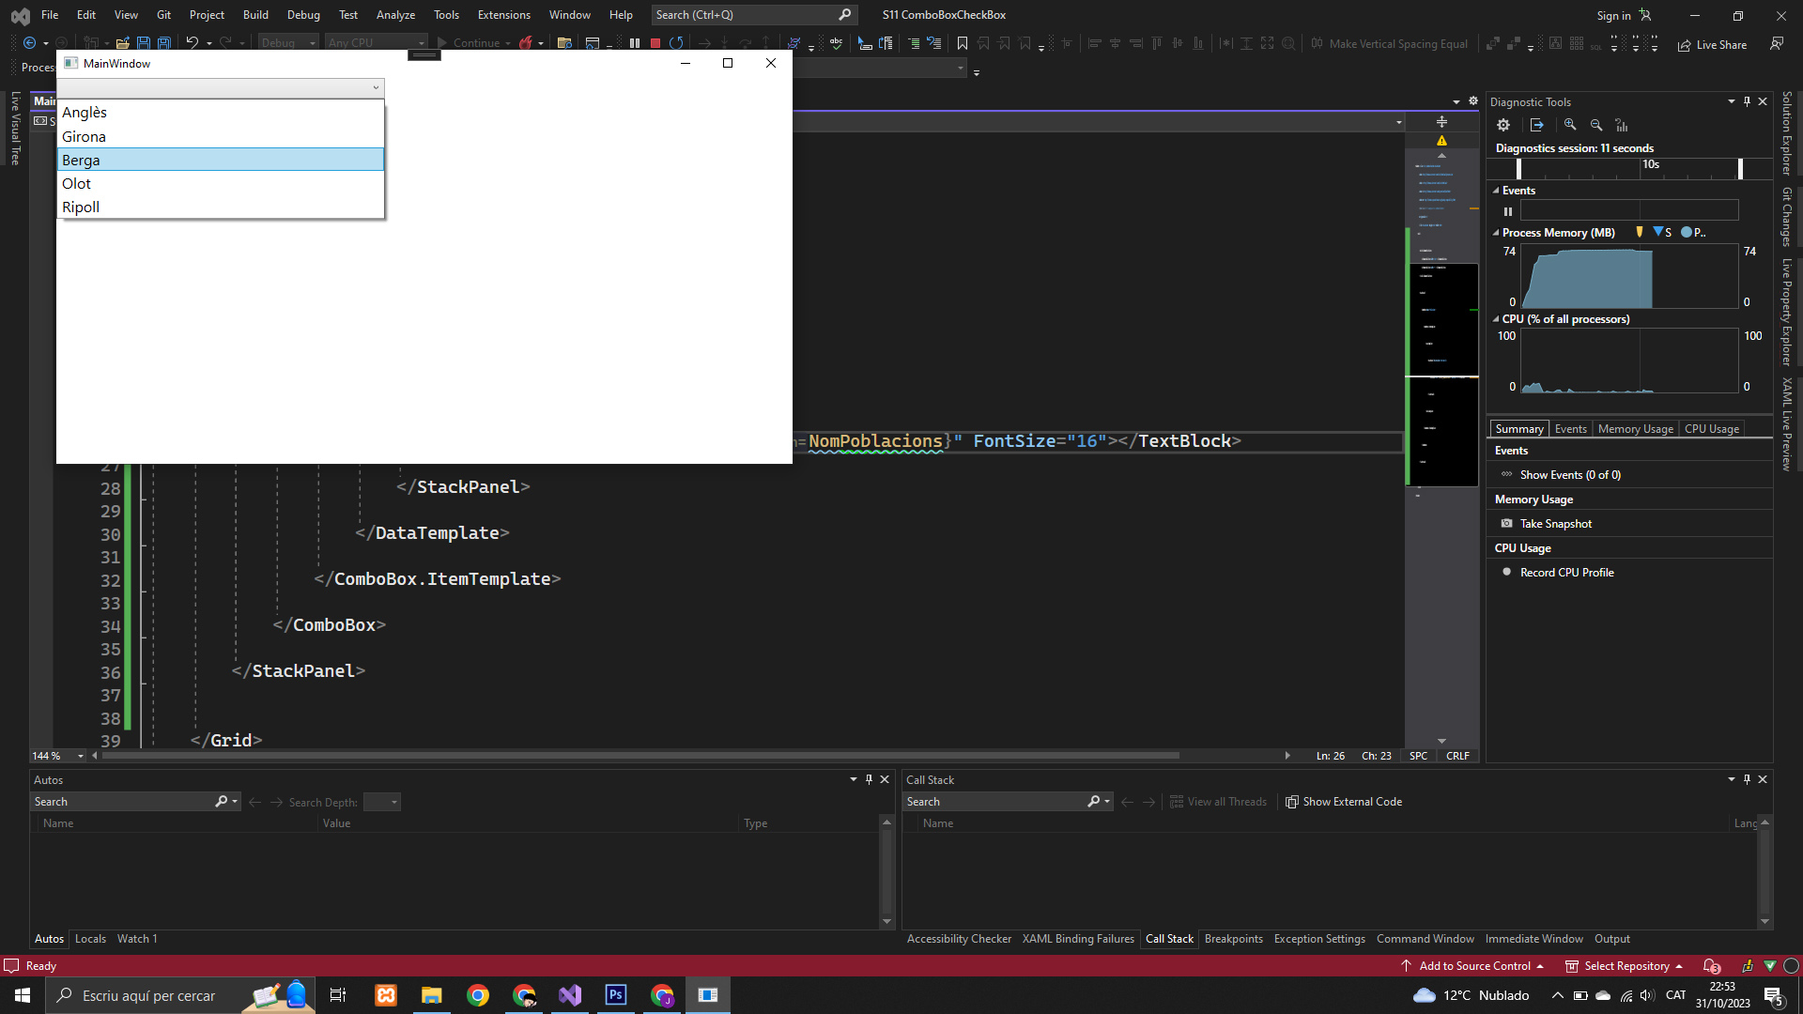Stop debugging with the red square
This screenshot has height=1014, width=1803.
tap(655, 43)
